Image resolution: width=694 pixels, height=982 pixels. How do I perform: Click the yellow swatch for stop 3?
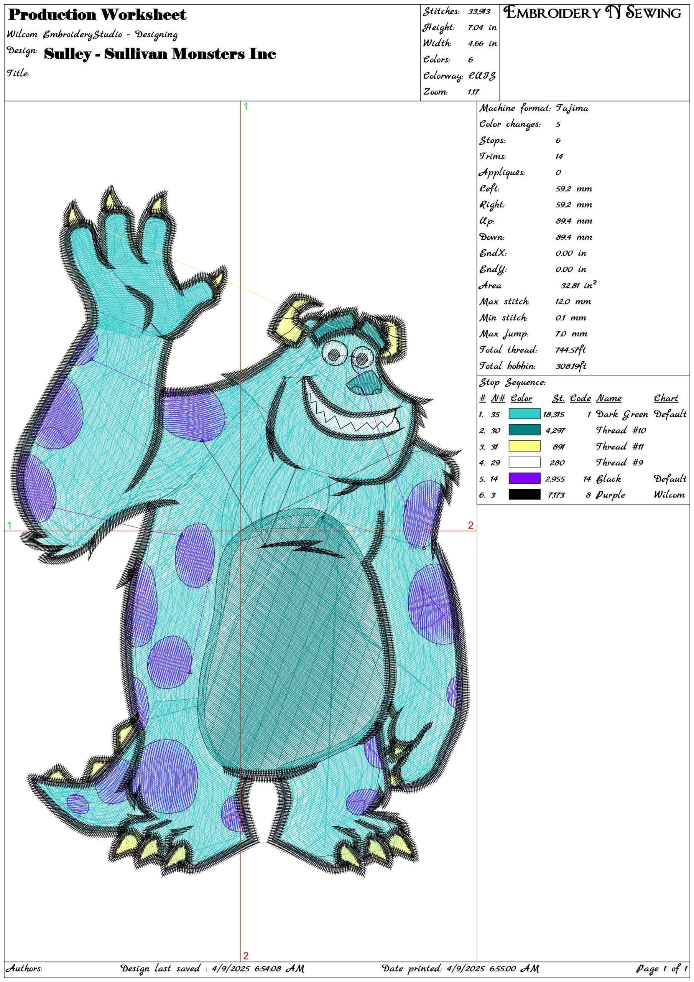pos(524,446)
